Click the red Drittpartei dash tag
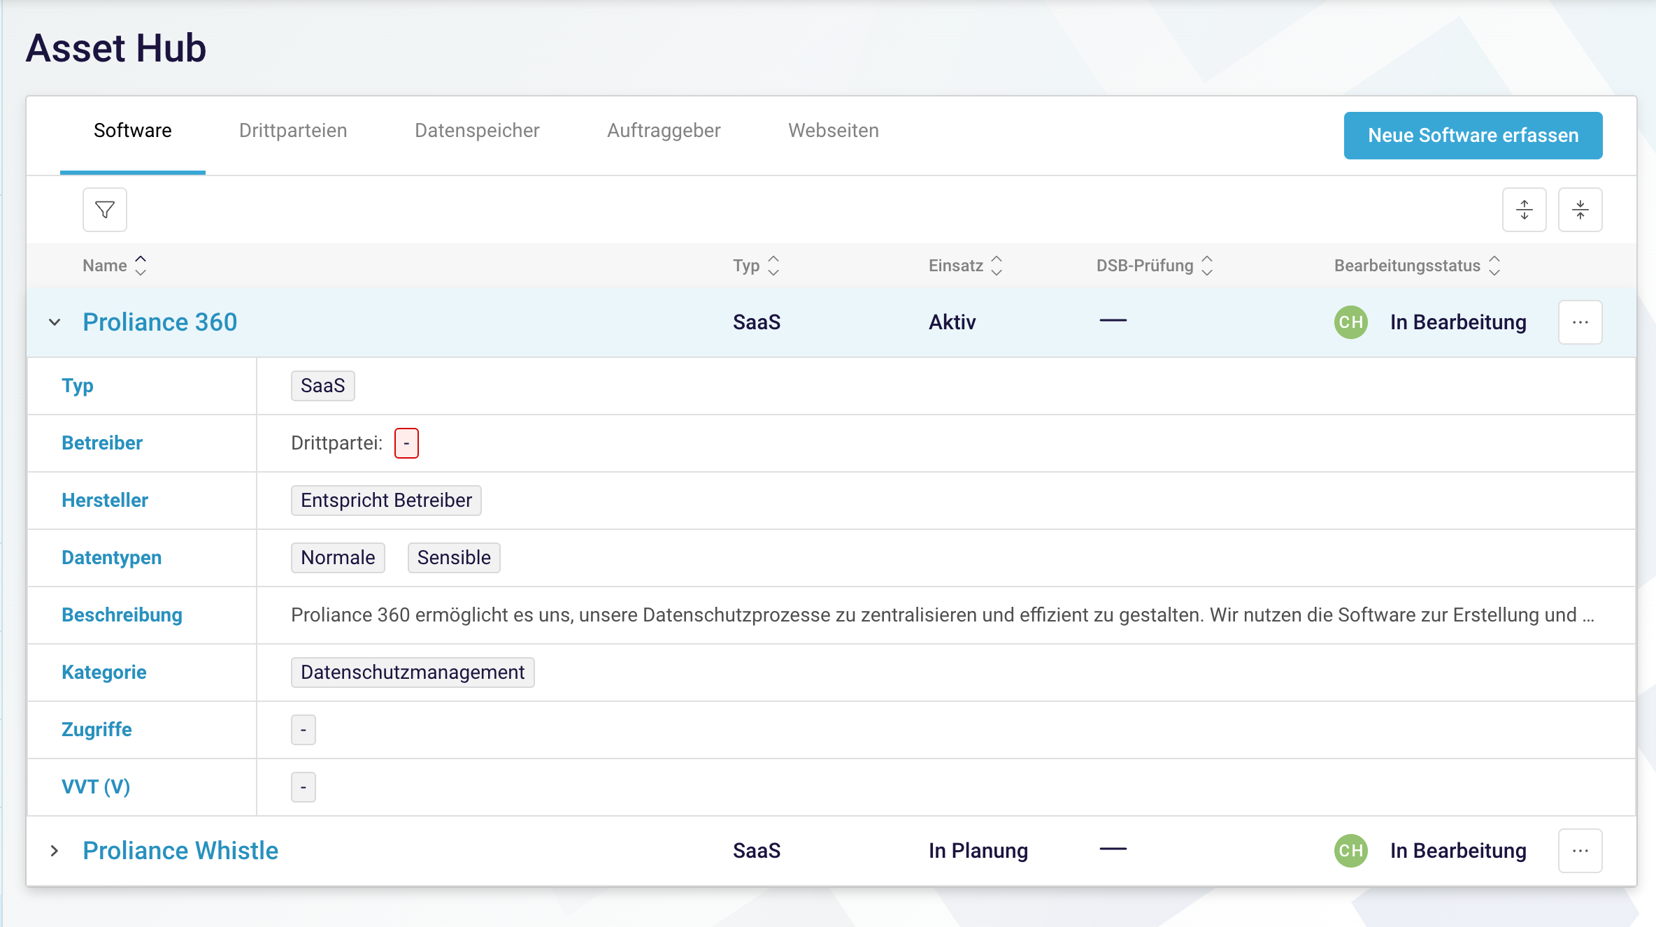 pos(406,443)
